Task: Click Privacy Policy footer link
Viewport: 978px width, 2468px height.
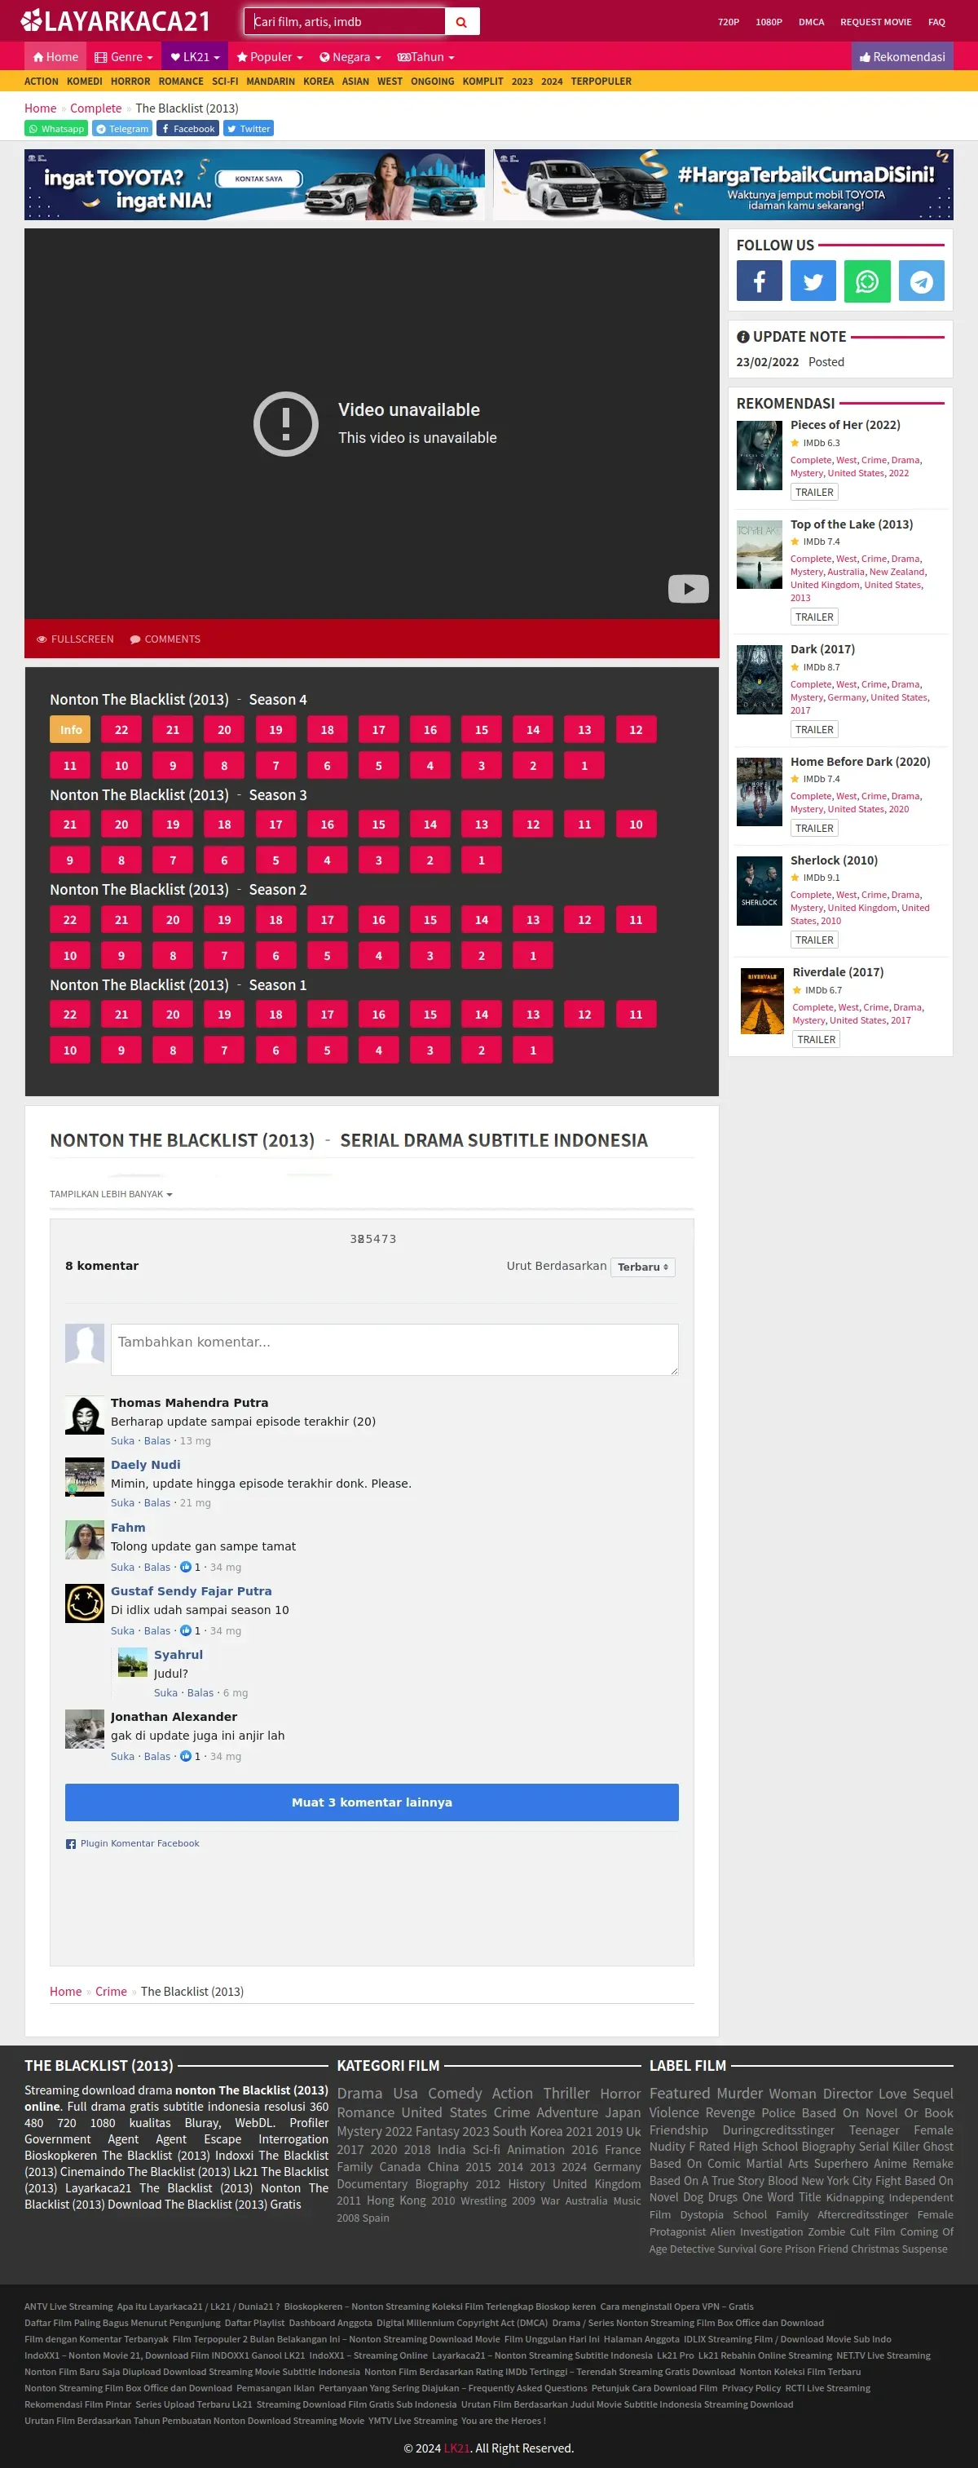Action: (751, 2389)
